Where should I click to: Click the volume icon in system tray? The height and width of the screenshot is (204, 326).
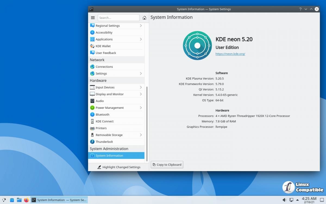[284, 200]
